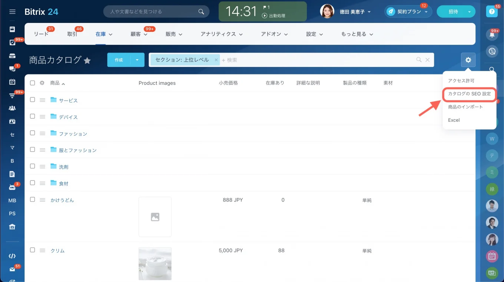Image resolution: width=504 pixels, height=282 pixels.
Task: Open the notifications bell on right sidebar
Action: pyautogui.click(x=492, y=34)
